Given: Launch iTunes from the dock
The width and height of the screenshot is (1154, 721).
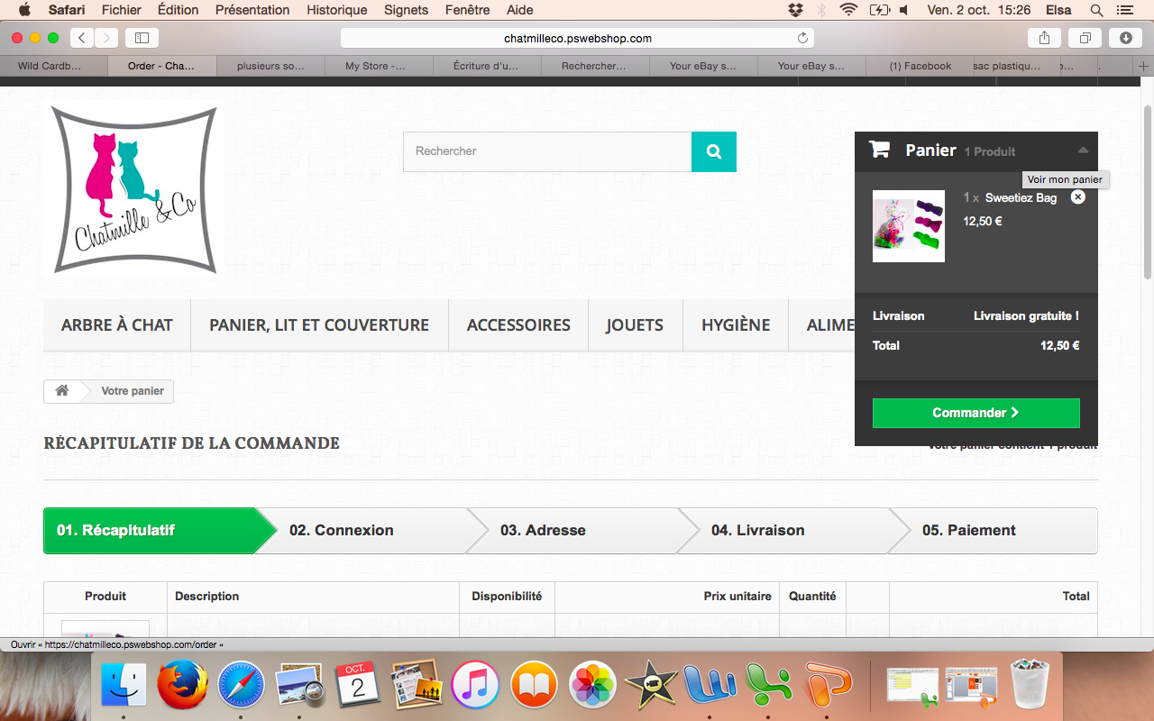Looking at the screenshot, I should pyautogui.click(x=475, y=685).
